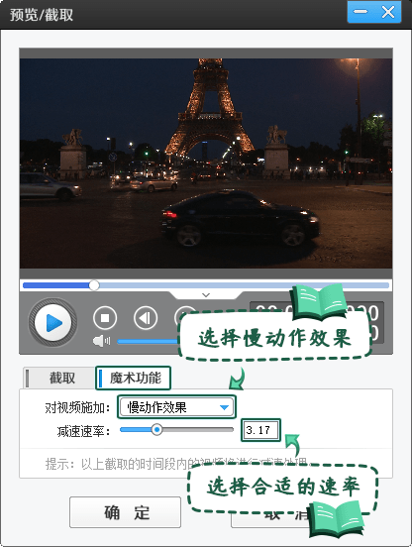Confirm with the 确 定 button
Image resolution: width=412 pixels, height=547 pixels.
coord(125,512)
